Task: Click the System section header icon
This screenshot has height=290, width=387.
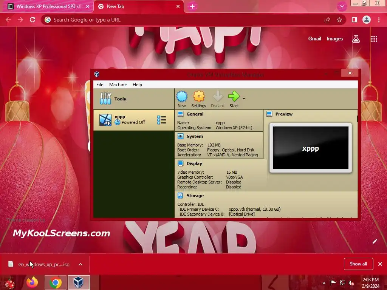Action: pyautogui.click(x=180, y=136)
